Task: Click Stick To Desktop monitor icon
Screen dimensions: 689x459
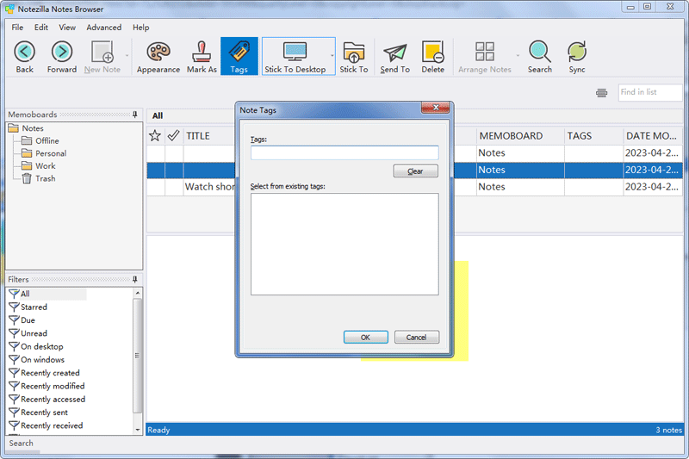Action: click(x=295, y=52)
